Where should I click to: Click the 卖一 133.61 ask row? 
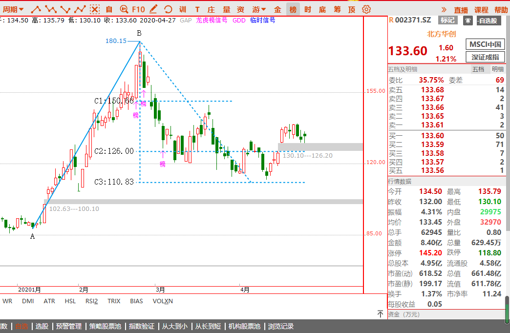446,125
